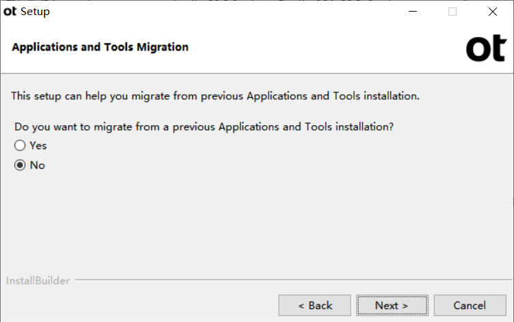Click the Next button
This screenshot has height=322, width=514.
point(392,306)
